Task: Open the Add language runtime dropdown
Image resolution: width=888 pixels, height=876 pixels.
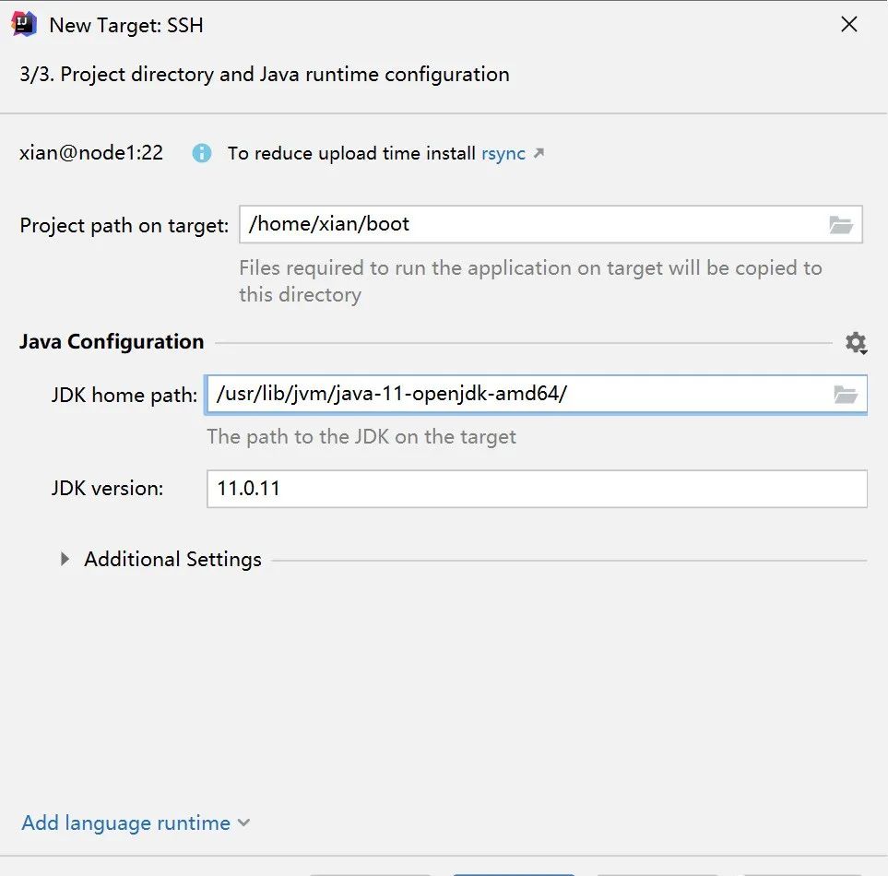Action: coord(136,823)
